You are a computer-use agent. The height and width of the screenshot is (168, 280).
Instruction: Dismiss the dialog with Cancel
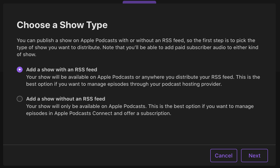[x=224, y=156]
